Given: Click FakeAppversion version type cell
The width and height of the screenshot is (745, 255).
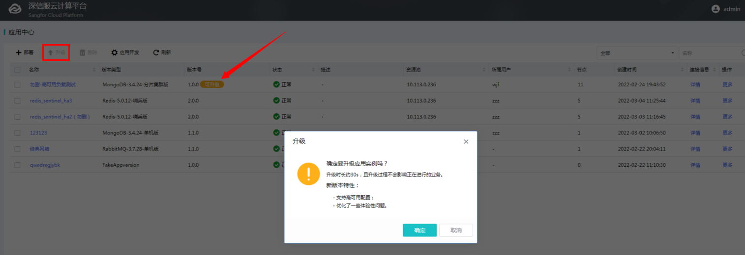Looking at the screenshot, I should 121,165.
